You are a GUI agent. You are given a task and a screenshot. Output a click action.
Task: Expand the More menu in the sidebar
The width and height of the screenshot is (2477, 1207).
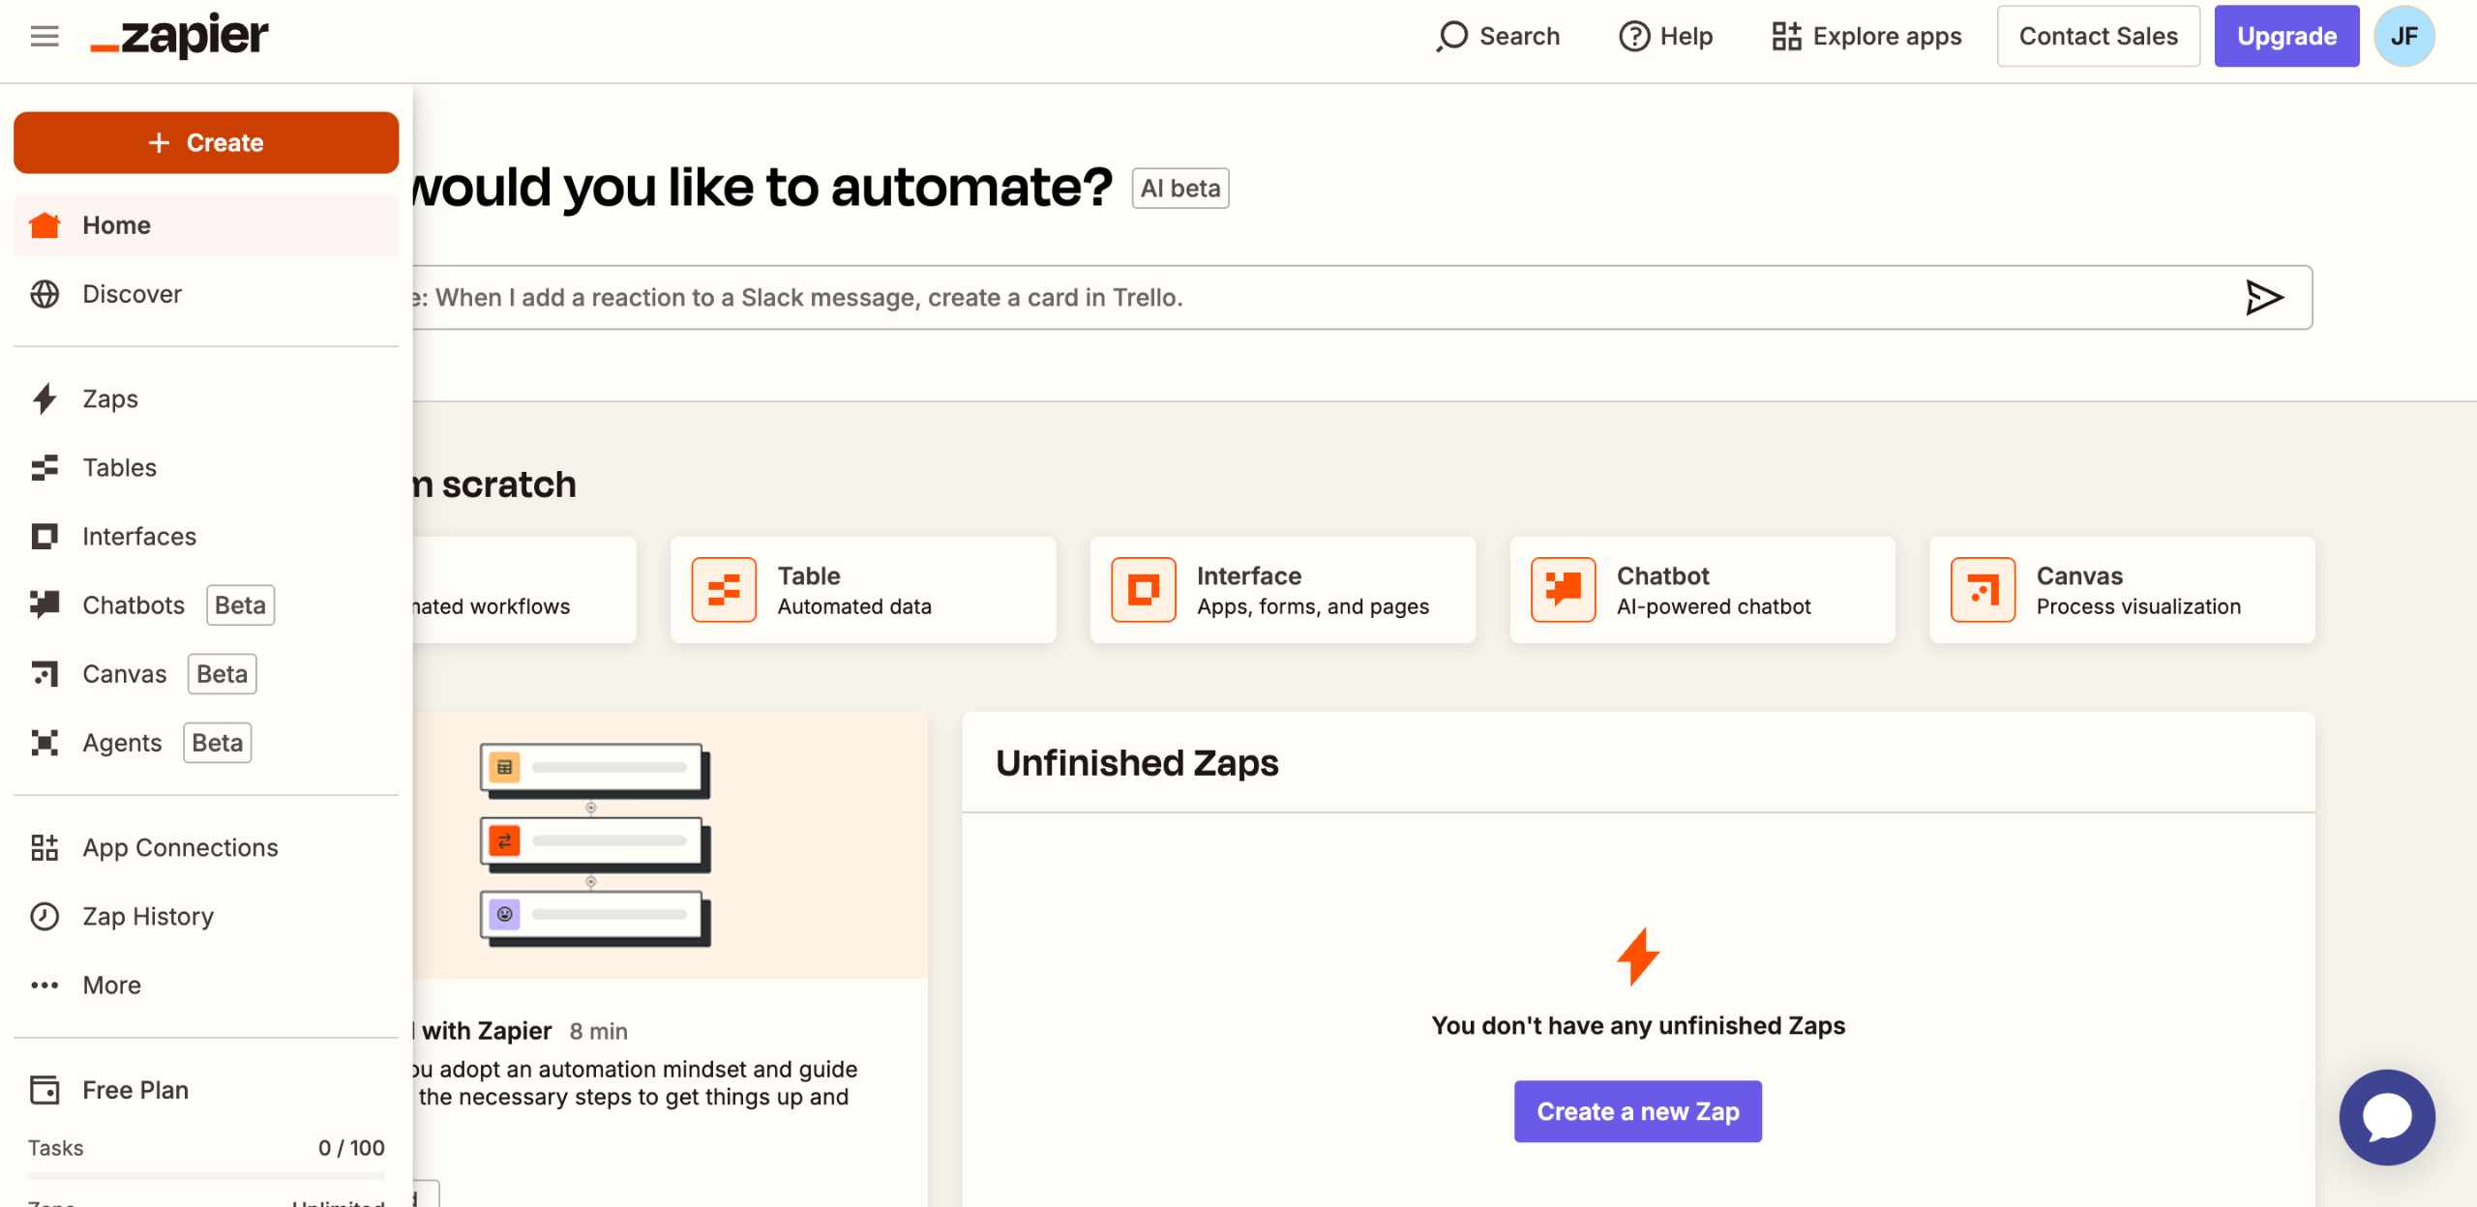coord(111,986)
